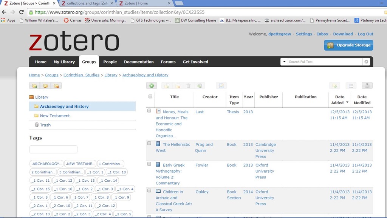
Task: Click the book icon beside The Hellenistic West
Action: tap(158, 144)
